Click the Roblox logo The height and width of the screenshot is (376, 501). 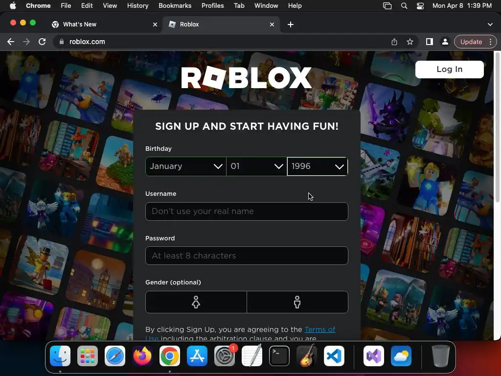(x=247, y=78)
